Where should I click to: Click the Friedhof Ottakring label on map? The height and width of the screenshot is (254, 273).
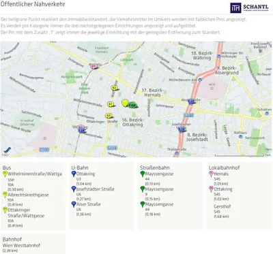[27, 123]
